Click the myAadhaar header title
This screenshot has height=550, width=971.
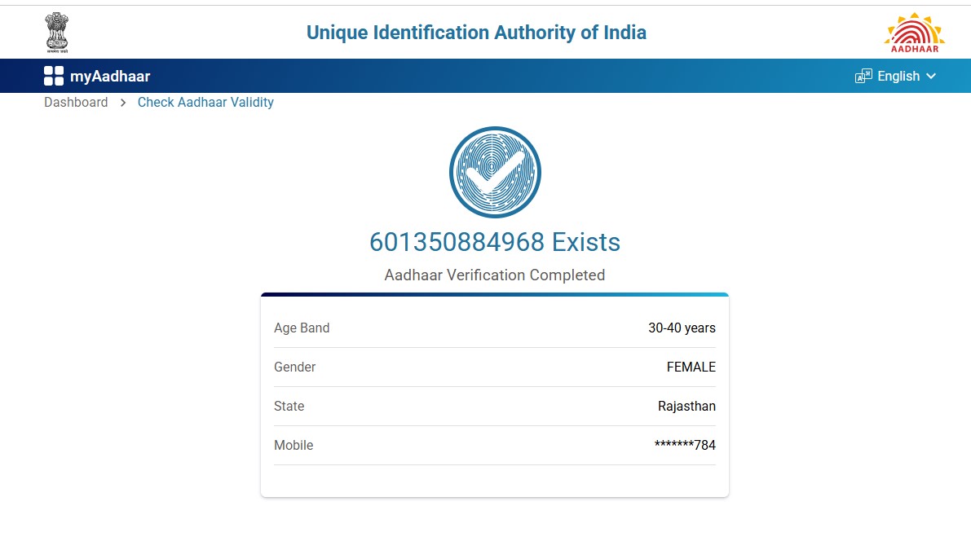[x=110, y=77]
